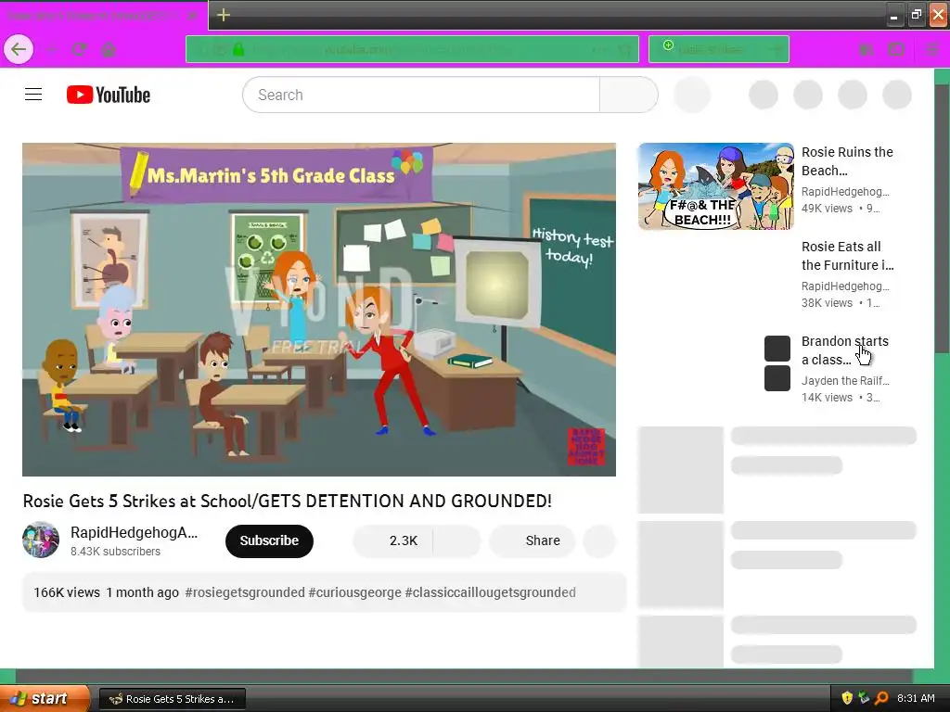Viewport: 950px width, 712px height.
Task: Click the '8.43K subscribers' text
Action: [115, 551]
